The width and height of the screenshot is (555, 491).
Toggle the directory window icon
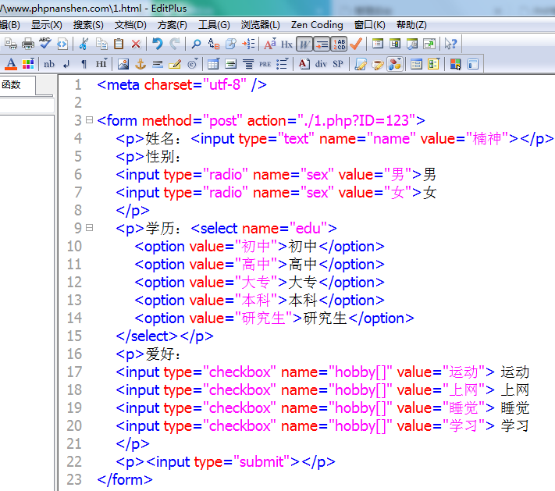[x=395, y=44]
